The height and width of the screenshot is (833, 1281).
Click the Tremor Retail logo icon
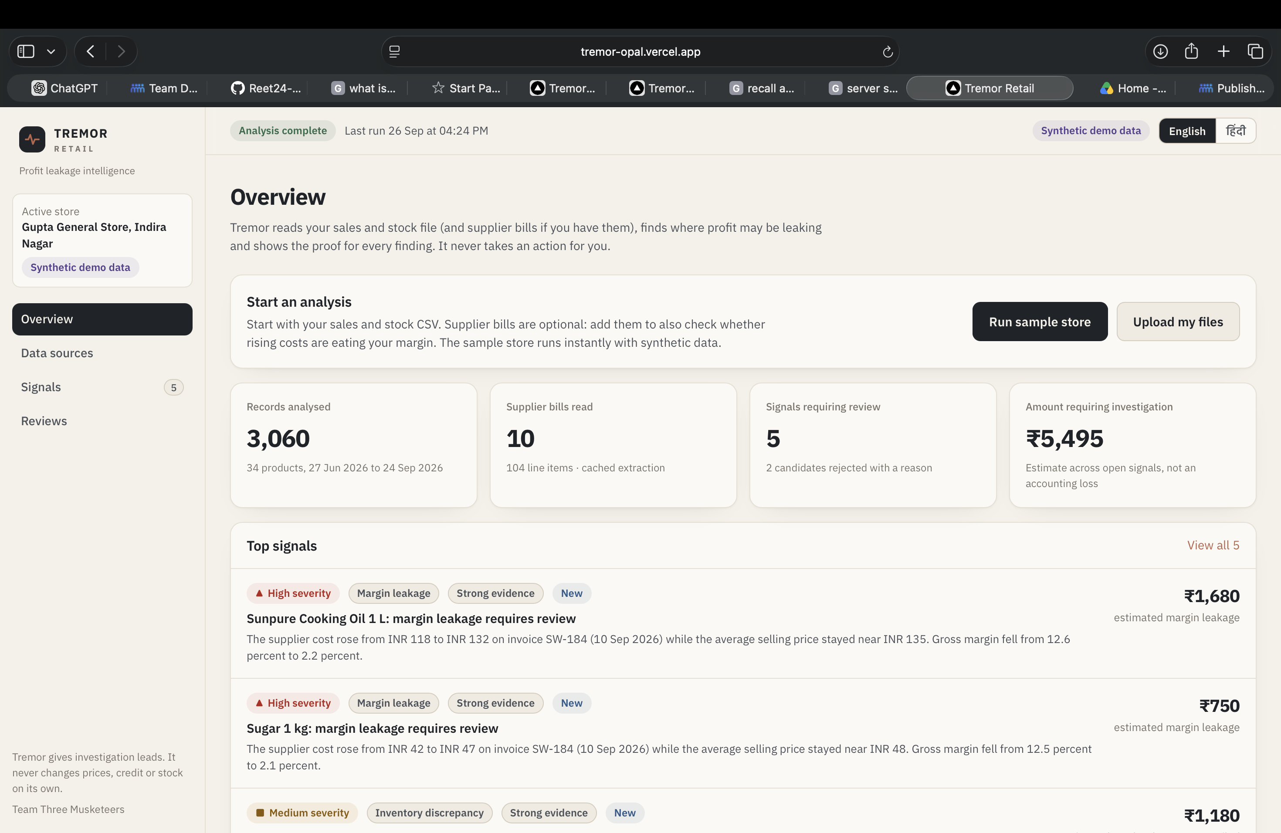pyautogui.click(x=32, y=139)
